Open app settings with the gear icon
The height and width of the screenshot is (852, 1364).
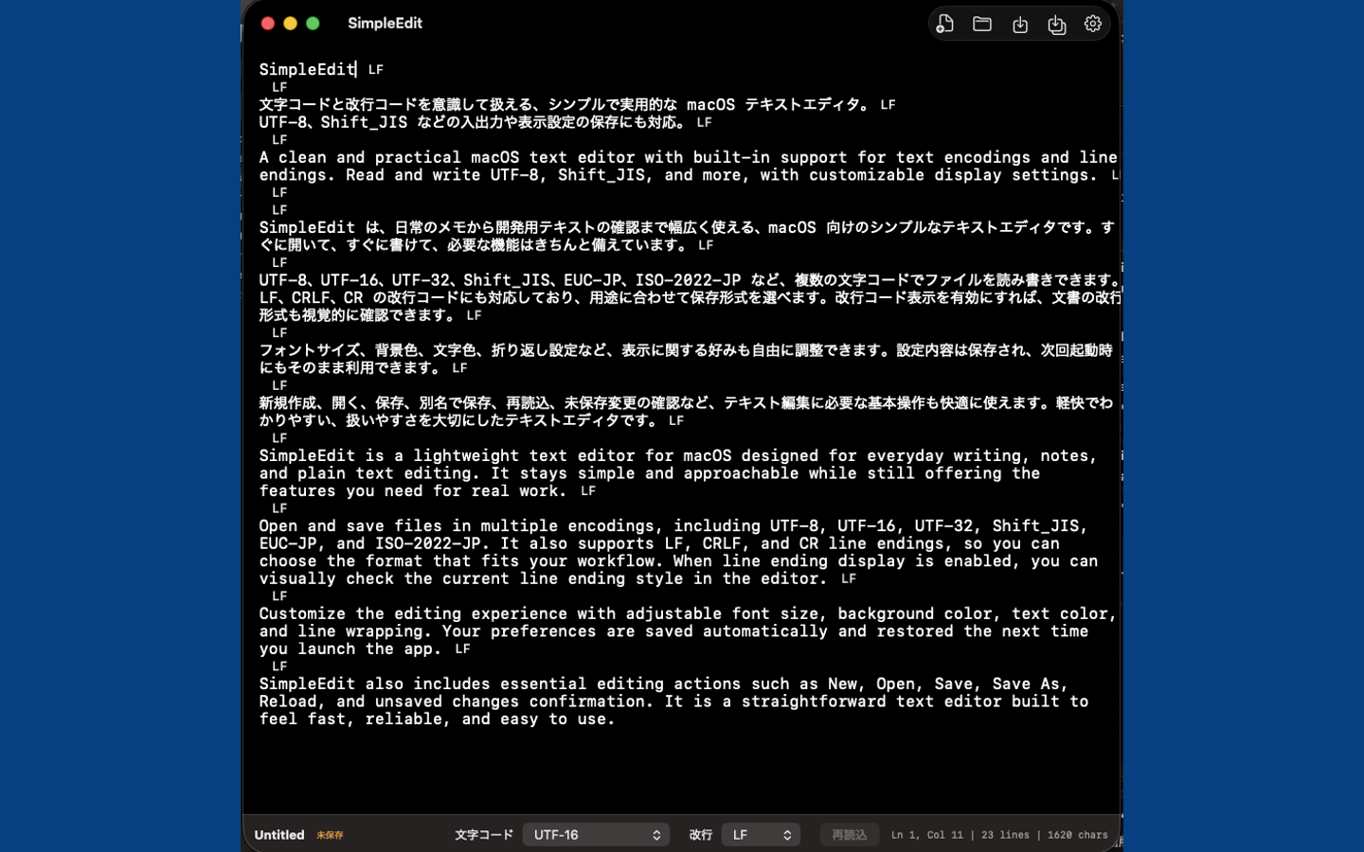point(1092,24)
